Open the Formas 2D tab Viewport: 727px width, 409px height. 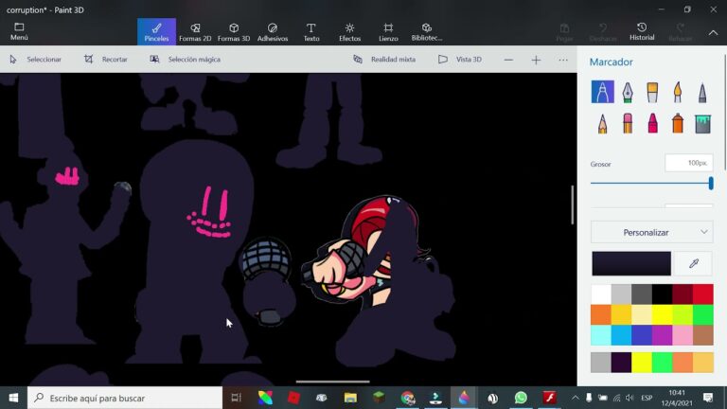[195, 31]
